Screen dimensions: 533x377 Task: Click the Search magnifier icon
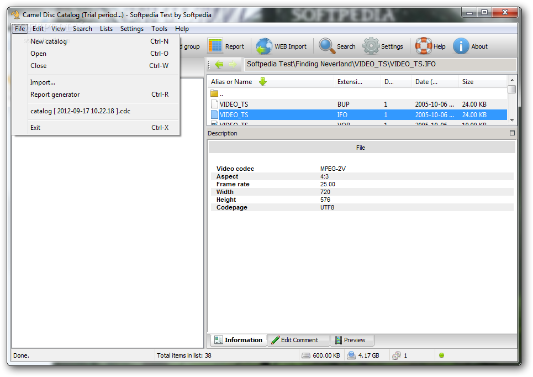coord(327,46)
